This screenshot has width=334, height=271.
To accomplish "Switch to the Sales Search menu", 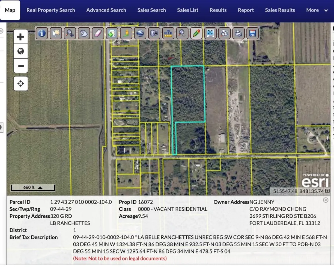I will point(152,10).
